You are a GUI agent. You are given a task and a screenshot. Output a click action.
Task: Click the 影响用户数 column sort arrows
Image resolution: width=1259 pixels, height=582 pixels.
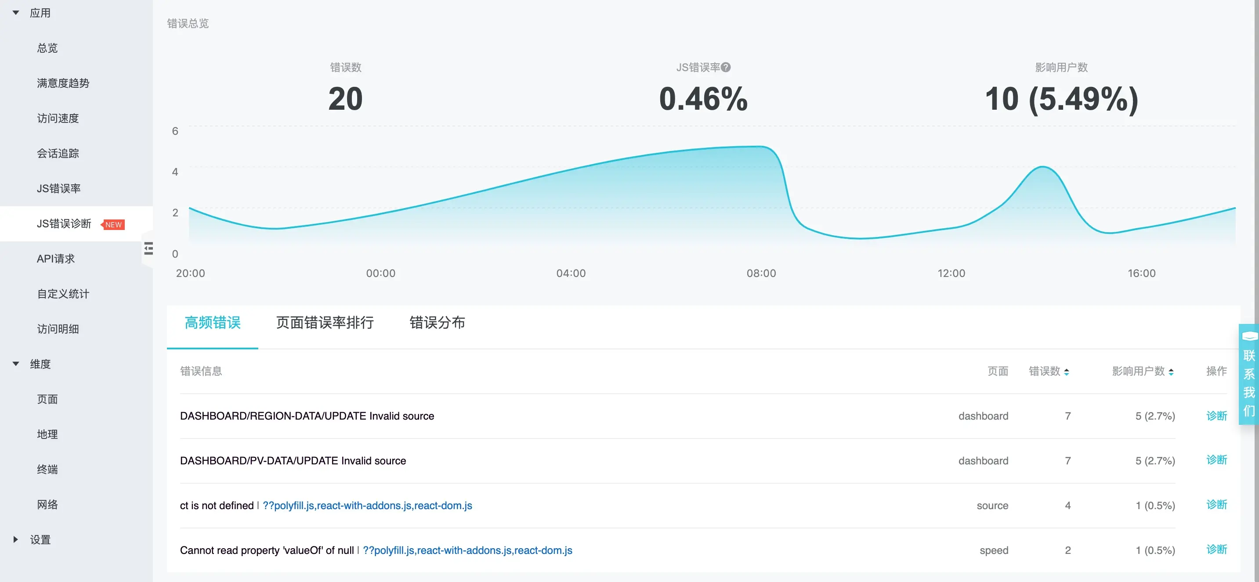(x=1171, y=372)
